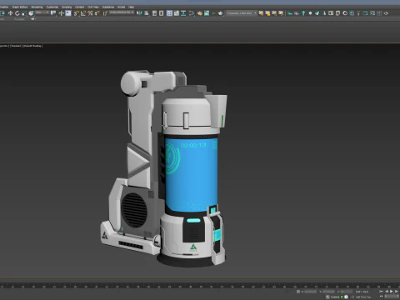This screenshot has width=400, height=300.
Task: Toggle Spinner Snap
Action: tap(97, 13)
